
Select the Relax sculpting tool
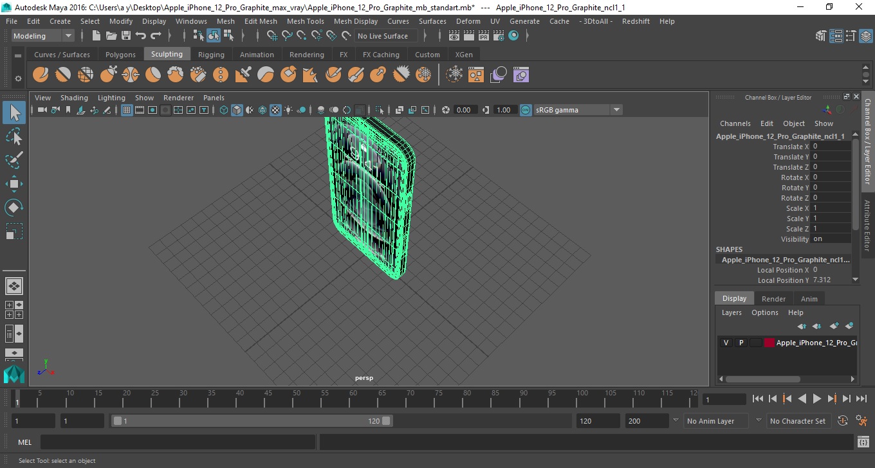pyautogui.click(x=86, y=75)
